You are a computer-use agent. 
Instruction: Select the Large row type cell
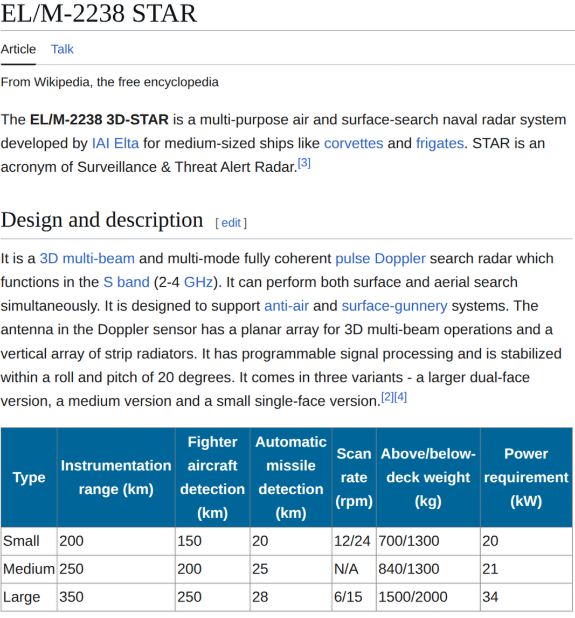tap(29, 597)
